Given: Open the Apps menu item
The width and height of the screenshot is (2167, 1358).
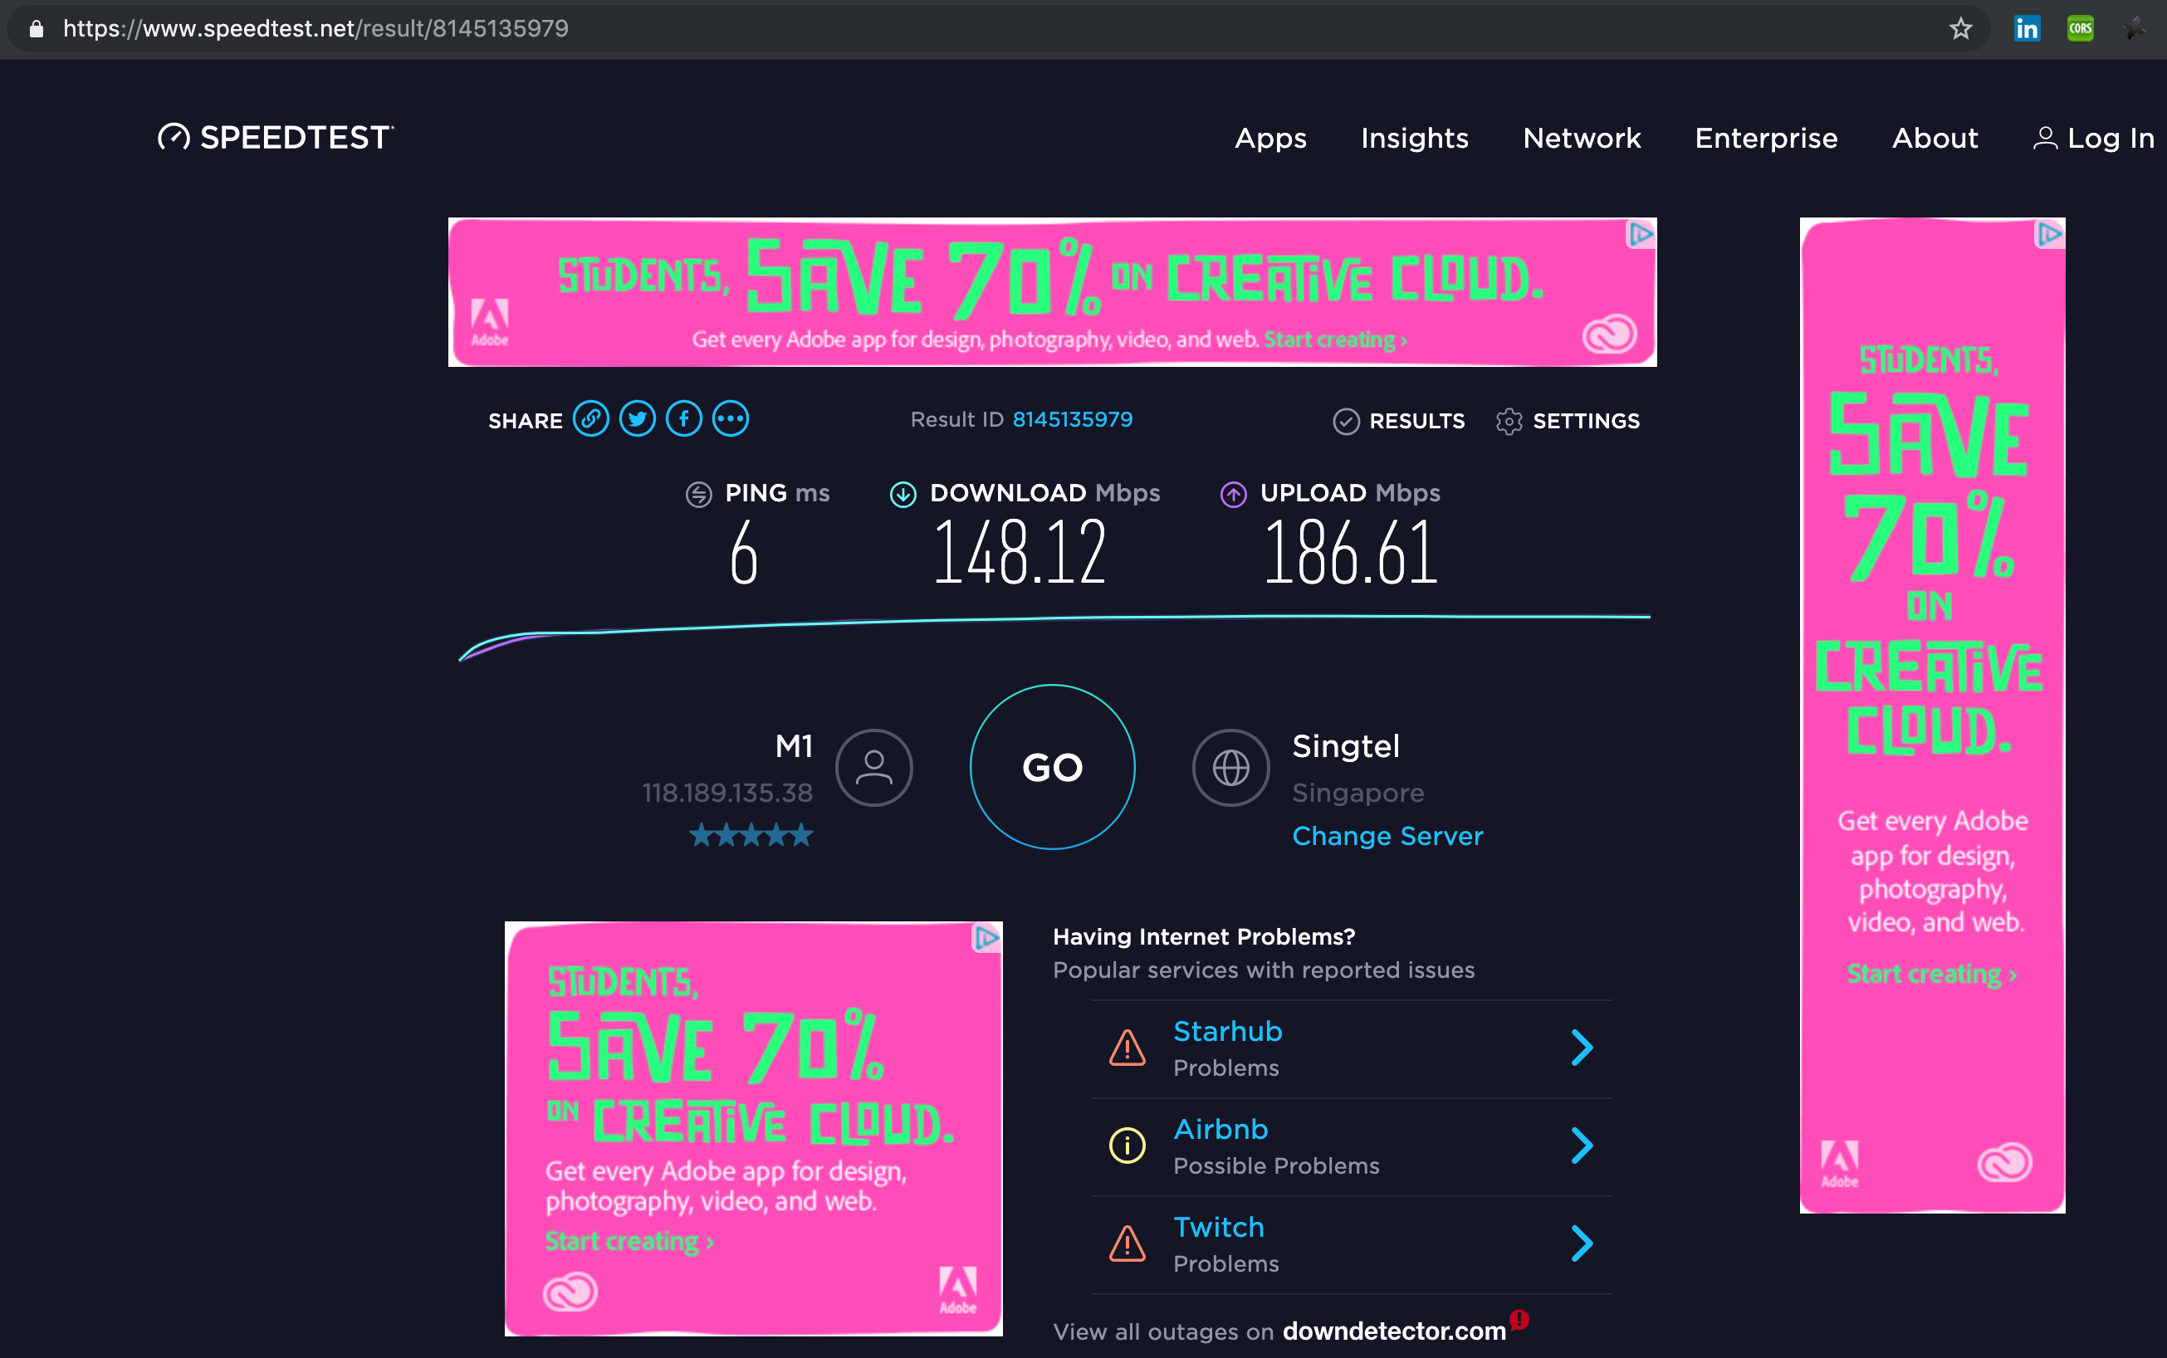Looking at the screenshot, I should (x=1270, y=139).
